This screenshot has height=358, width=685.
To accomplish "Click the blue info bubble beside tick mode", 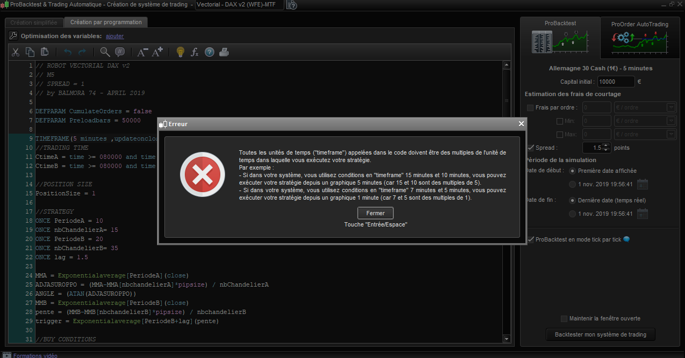I will coord(626,239).
